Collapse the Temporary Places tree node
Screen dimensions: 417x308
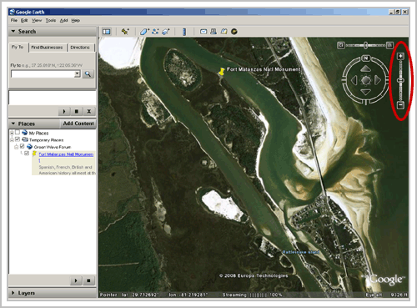coord(12,140)
